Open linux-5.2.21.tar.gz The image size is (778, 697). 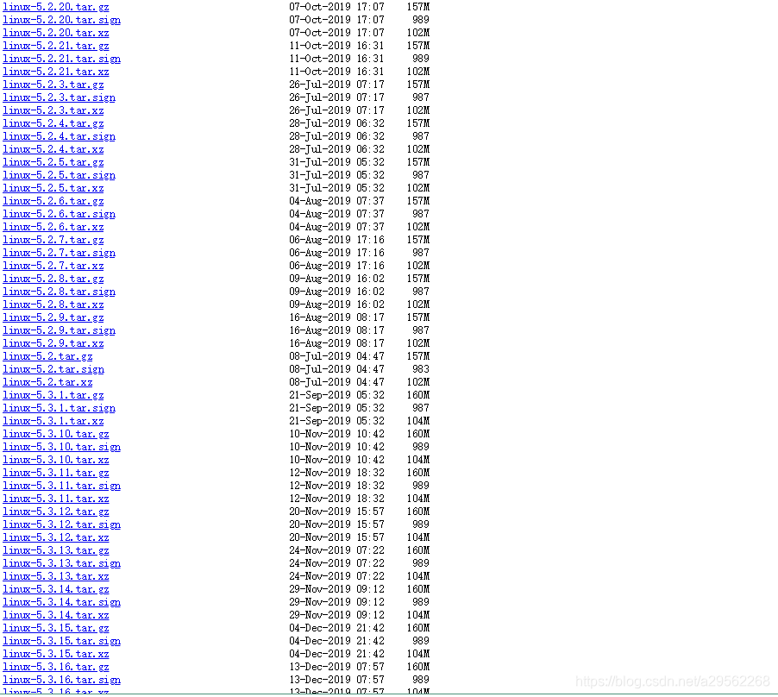[55, 46]
